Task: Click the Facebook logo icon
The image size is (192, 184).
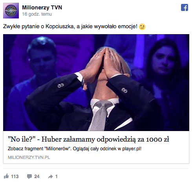Action: coord(185,7)
